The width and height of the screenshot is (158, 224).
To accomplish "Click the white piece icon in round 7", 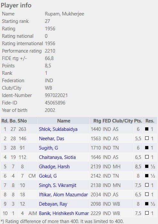I will click(147, 185).
